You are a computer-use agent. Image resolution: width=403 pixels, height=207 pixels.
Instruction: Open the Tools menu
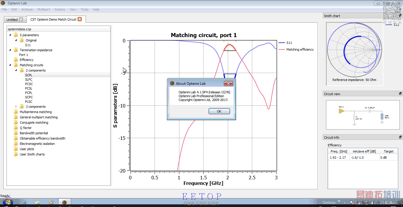tap(84, 9)
